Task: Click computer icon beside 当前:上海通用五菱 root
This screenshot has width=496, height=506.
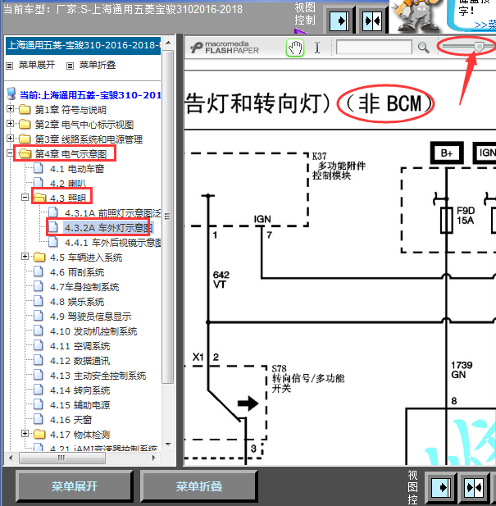Action: click(x=11, y=94)
